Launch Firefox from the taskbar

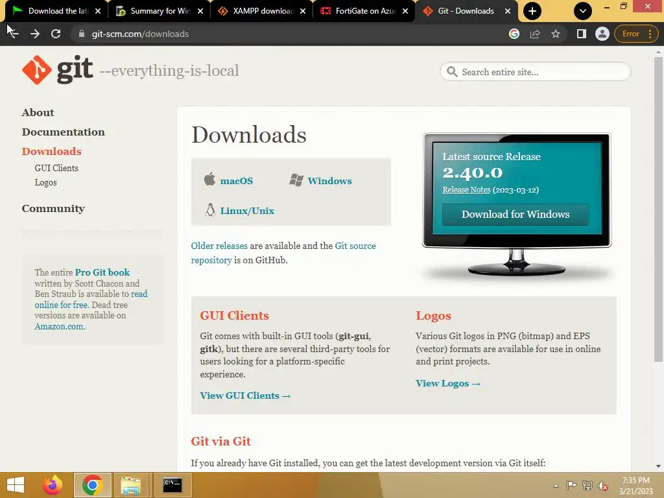coord(53,485)
